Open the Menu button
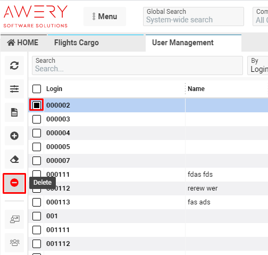The image size is (268, 255). [105, 17]
